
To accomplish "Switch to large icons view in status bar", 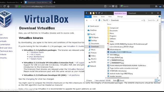I will (159, 80).
